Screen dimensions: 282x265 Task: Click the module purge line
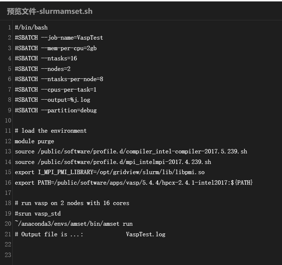click(34, 141)
